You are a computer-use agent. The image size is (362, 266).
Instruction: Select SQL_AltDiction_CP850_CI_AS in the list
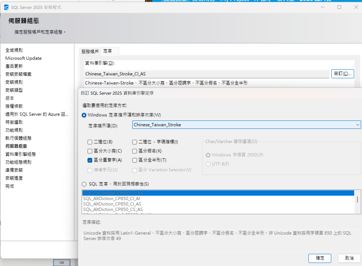(218, 204)
